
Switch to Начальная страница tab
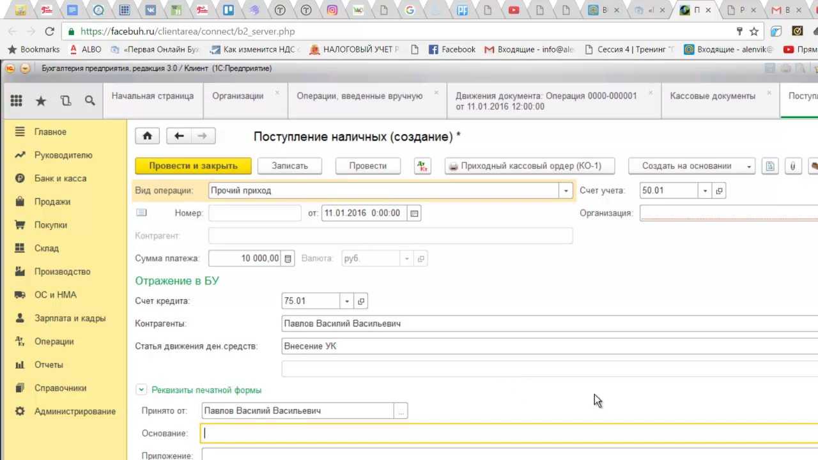coord(153,96)
